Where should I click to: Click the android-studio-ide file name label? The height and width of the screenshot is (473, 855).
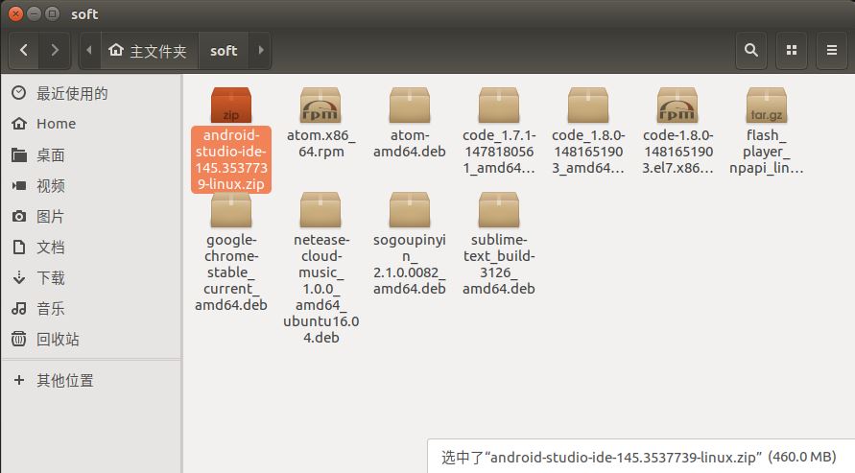tap(231, 159)
